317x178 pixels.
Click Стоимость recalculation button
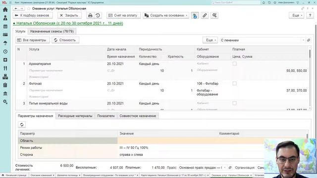65,40
